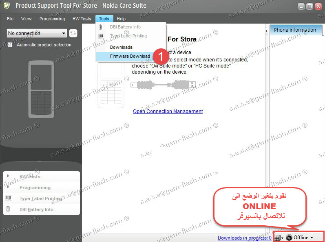The image size is (325, 242).
Task: Open DBI Battery Info in left panel
Action: coord(41,209)
